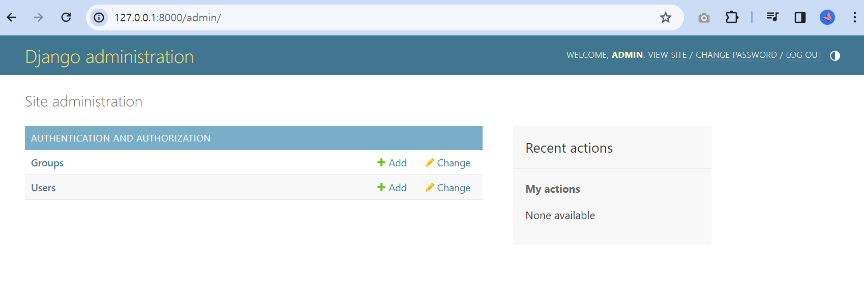Click Log Out in the header
864x281 pixels.
click(804, 55)
